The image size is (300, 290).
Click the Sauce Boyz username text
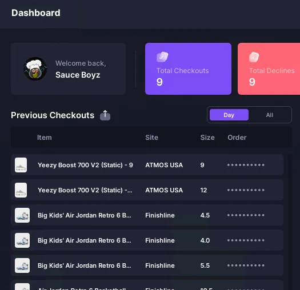point(78,75)
